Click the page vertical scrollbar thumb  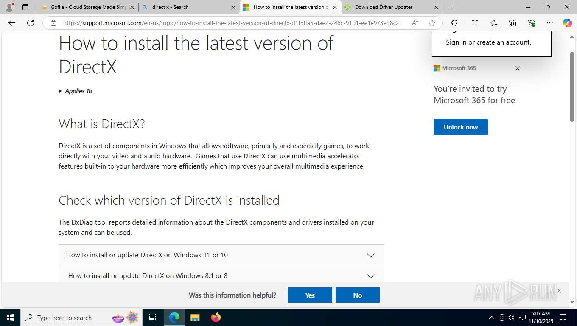[572, 87]
